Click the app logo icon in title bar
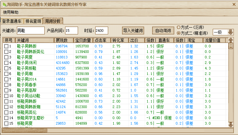Viewport: 238px width, 135px height. click(x=5, y=5)
